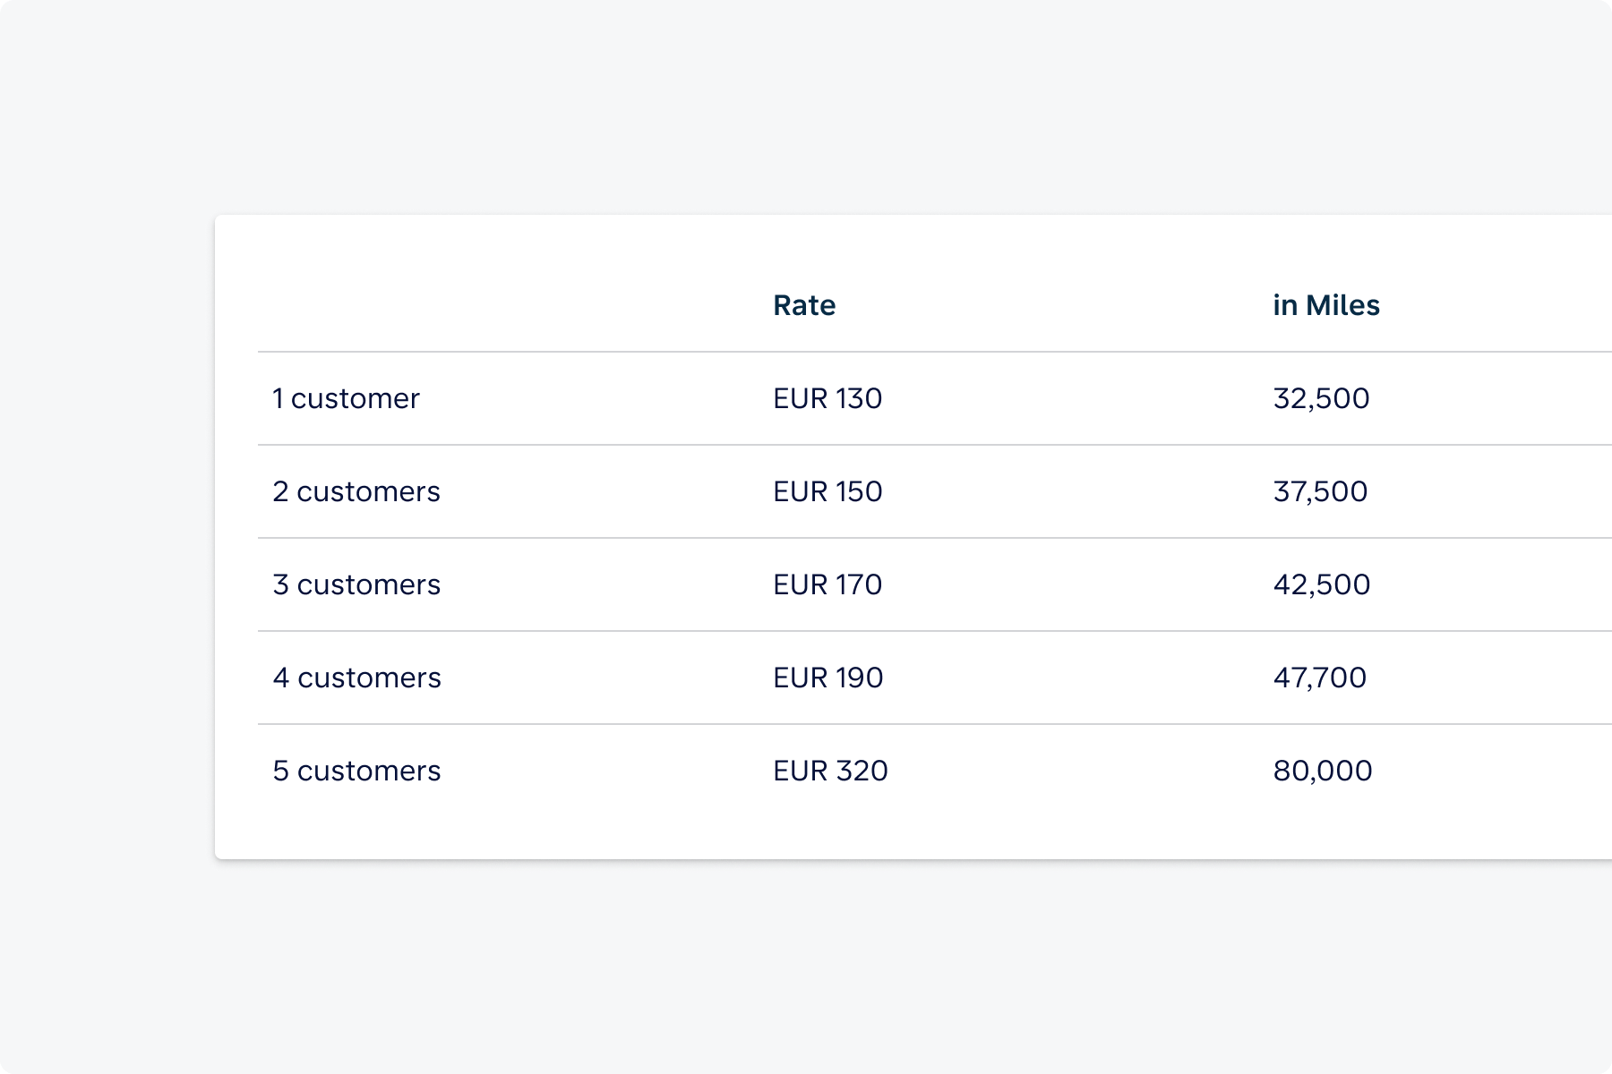Select the 4 customers row label

pos(356,678)
